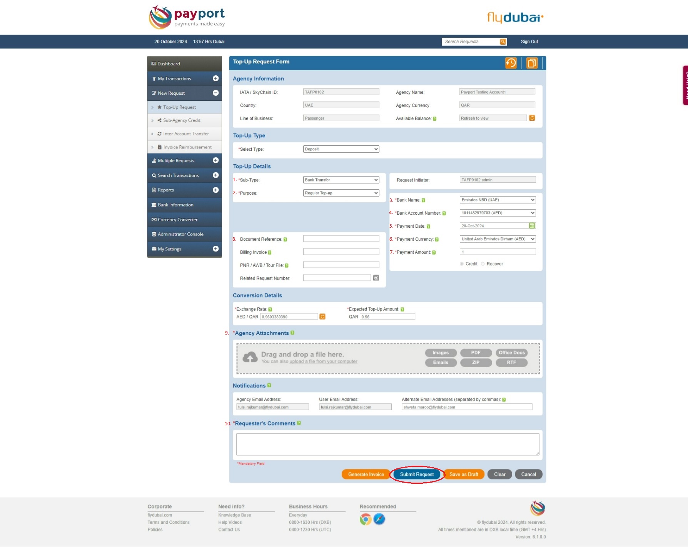This screenshot has width=688, height=553.
Task: Click the Clear button
Action: click(499, 474)
